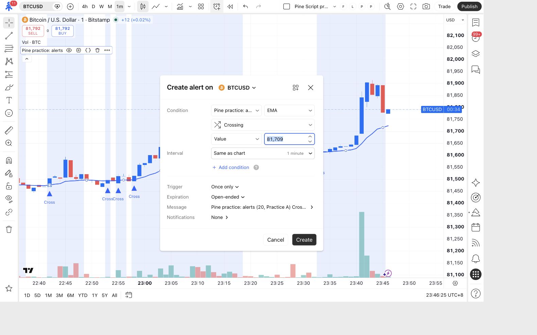
Task: Open the watchlist panel icon
Action: point(476,22)
